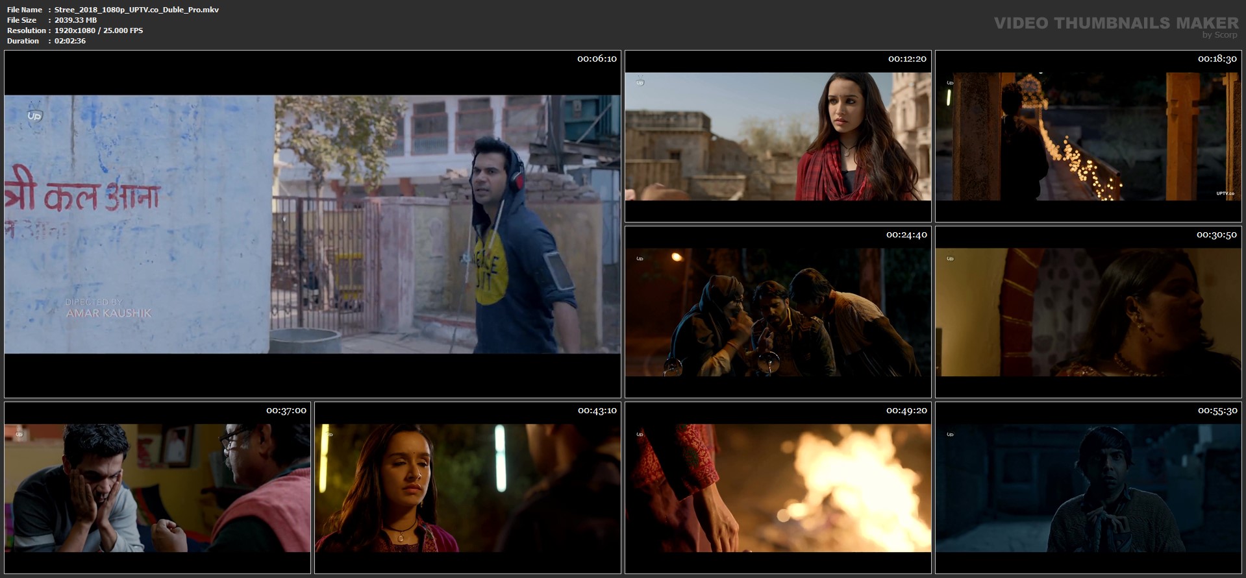
Task: Open the thumbnail stamped 00:12:20
Action: 778,136
